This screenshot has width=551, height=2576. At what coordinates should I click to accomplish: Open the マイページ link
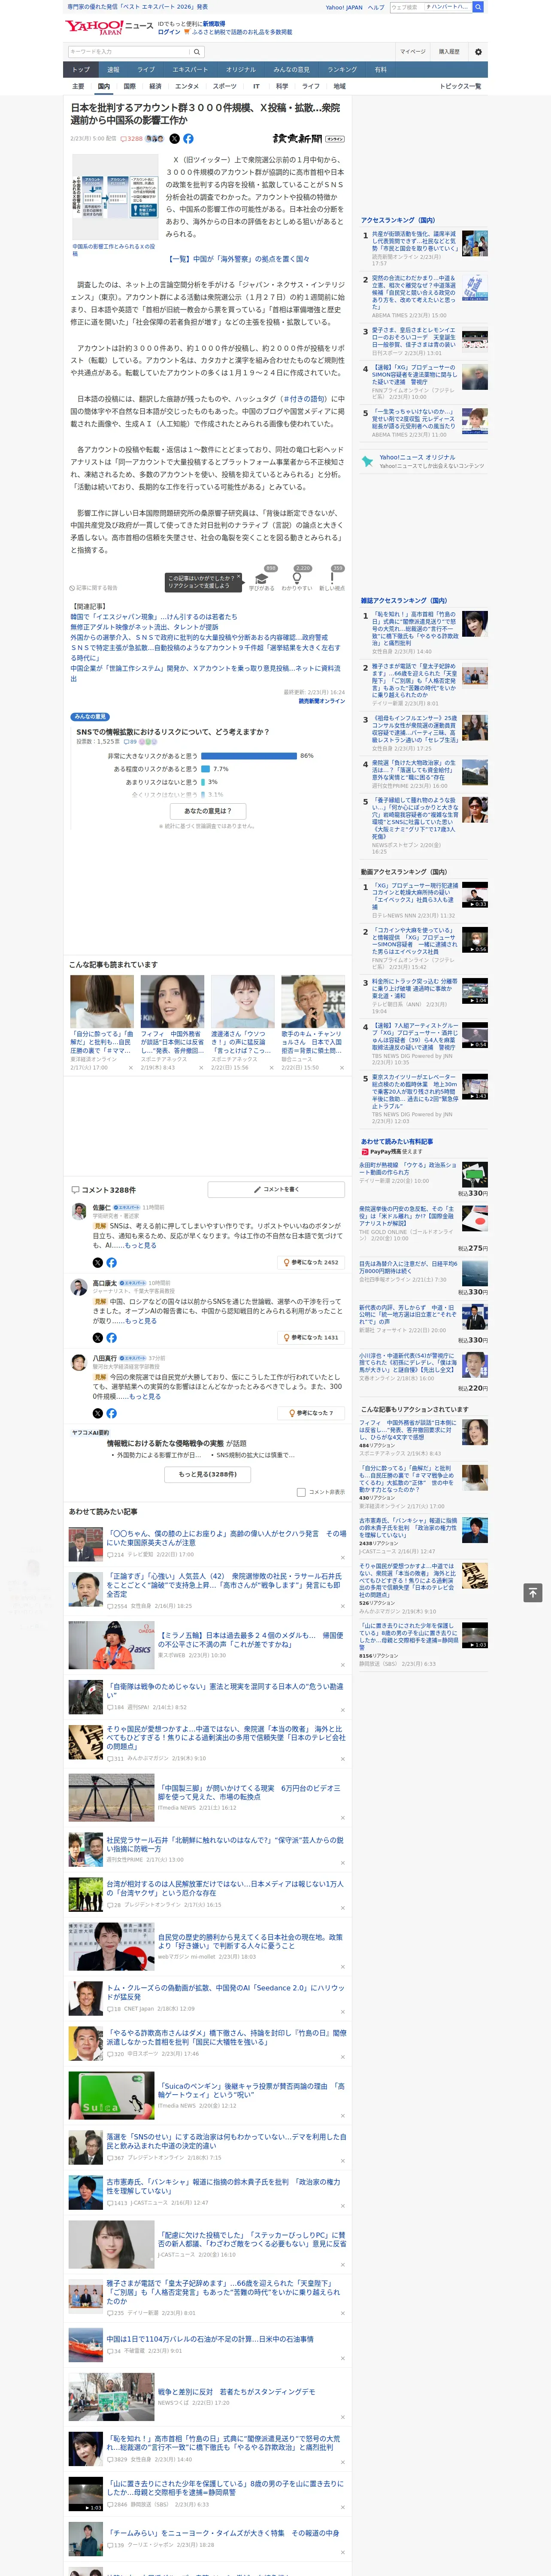413,51
